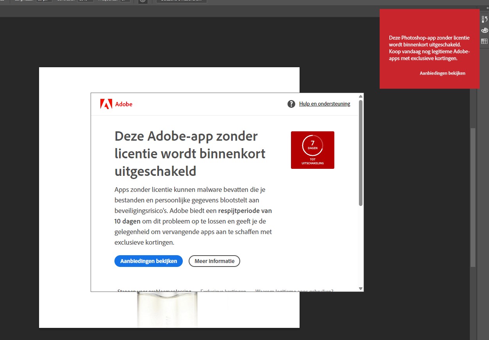
Task: Click the dialog scrollbar down arrow
Action: [x=361, y=288]
